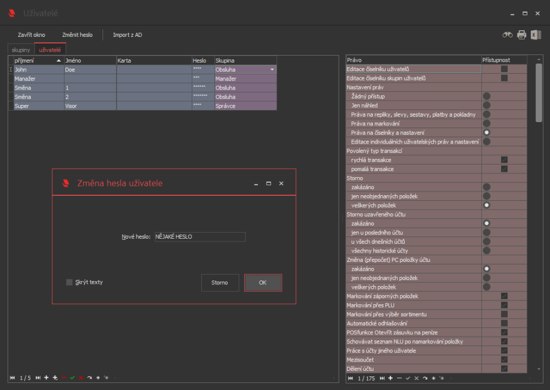The image size is (550, 390).
Task: Go to first record in users navigator
Action: click(13, 378)
